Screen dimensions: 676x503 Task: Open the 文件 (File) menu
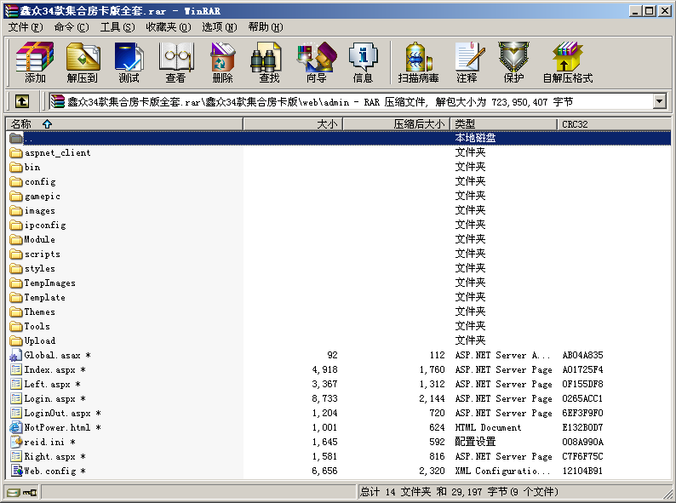tap(25, 27)
